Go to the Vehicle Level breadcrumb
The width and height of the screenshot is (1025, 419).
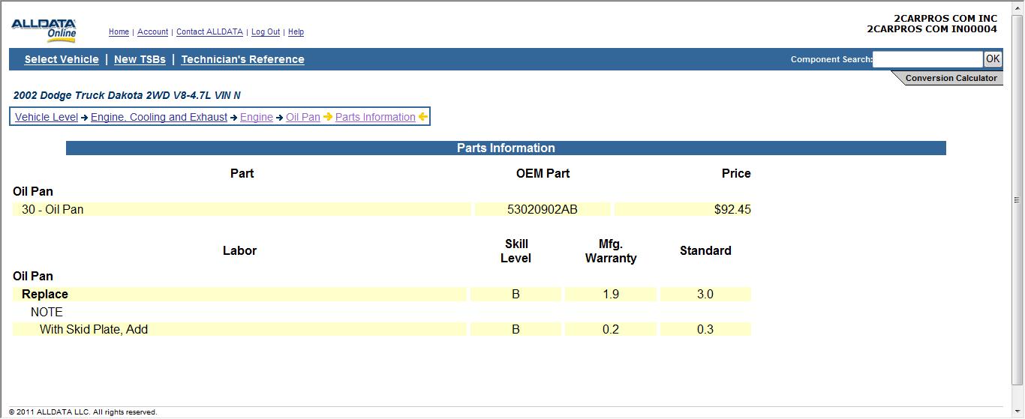coord(47,117)
